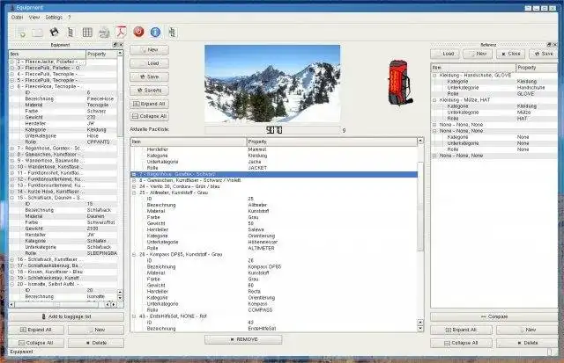This screenshot has height=363, width=564.
Task: Click Delete under Equipment panel
Action: 96,343
